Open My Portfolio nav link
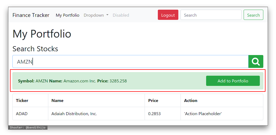Viewport: 276px width, 135px height. point(67,15)
